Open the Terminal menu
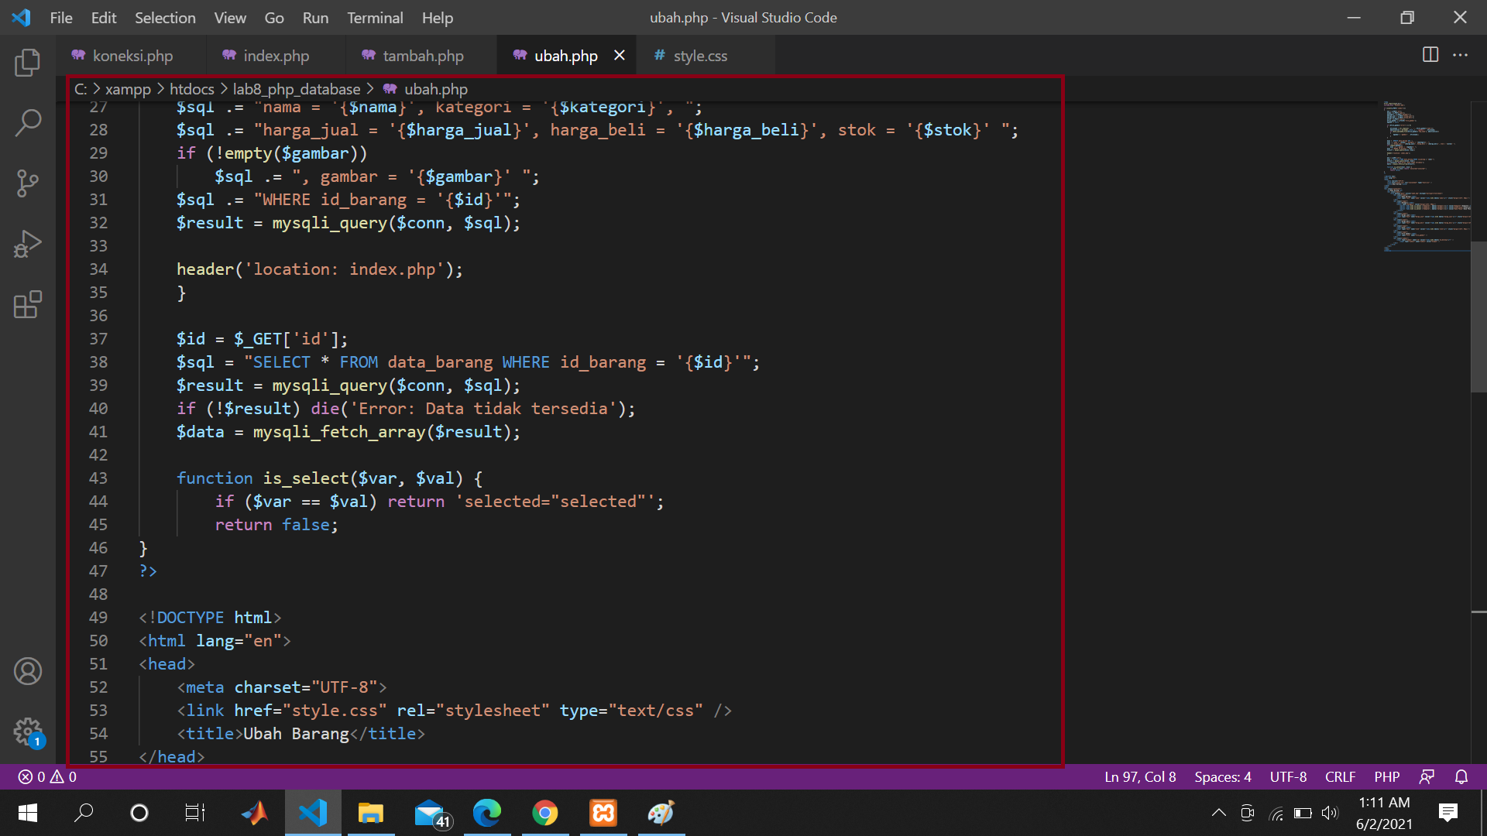Image resolution: width=1487 pixels, height=836 pixels. (375, 17)
